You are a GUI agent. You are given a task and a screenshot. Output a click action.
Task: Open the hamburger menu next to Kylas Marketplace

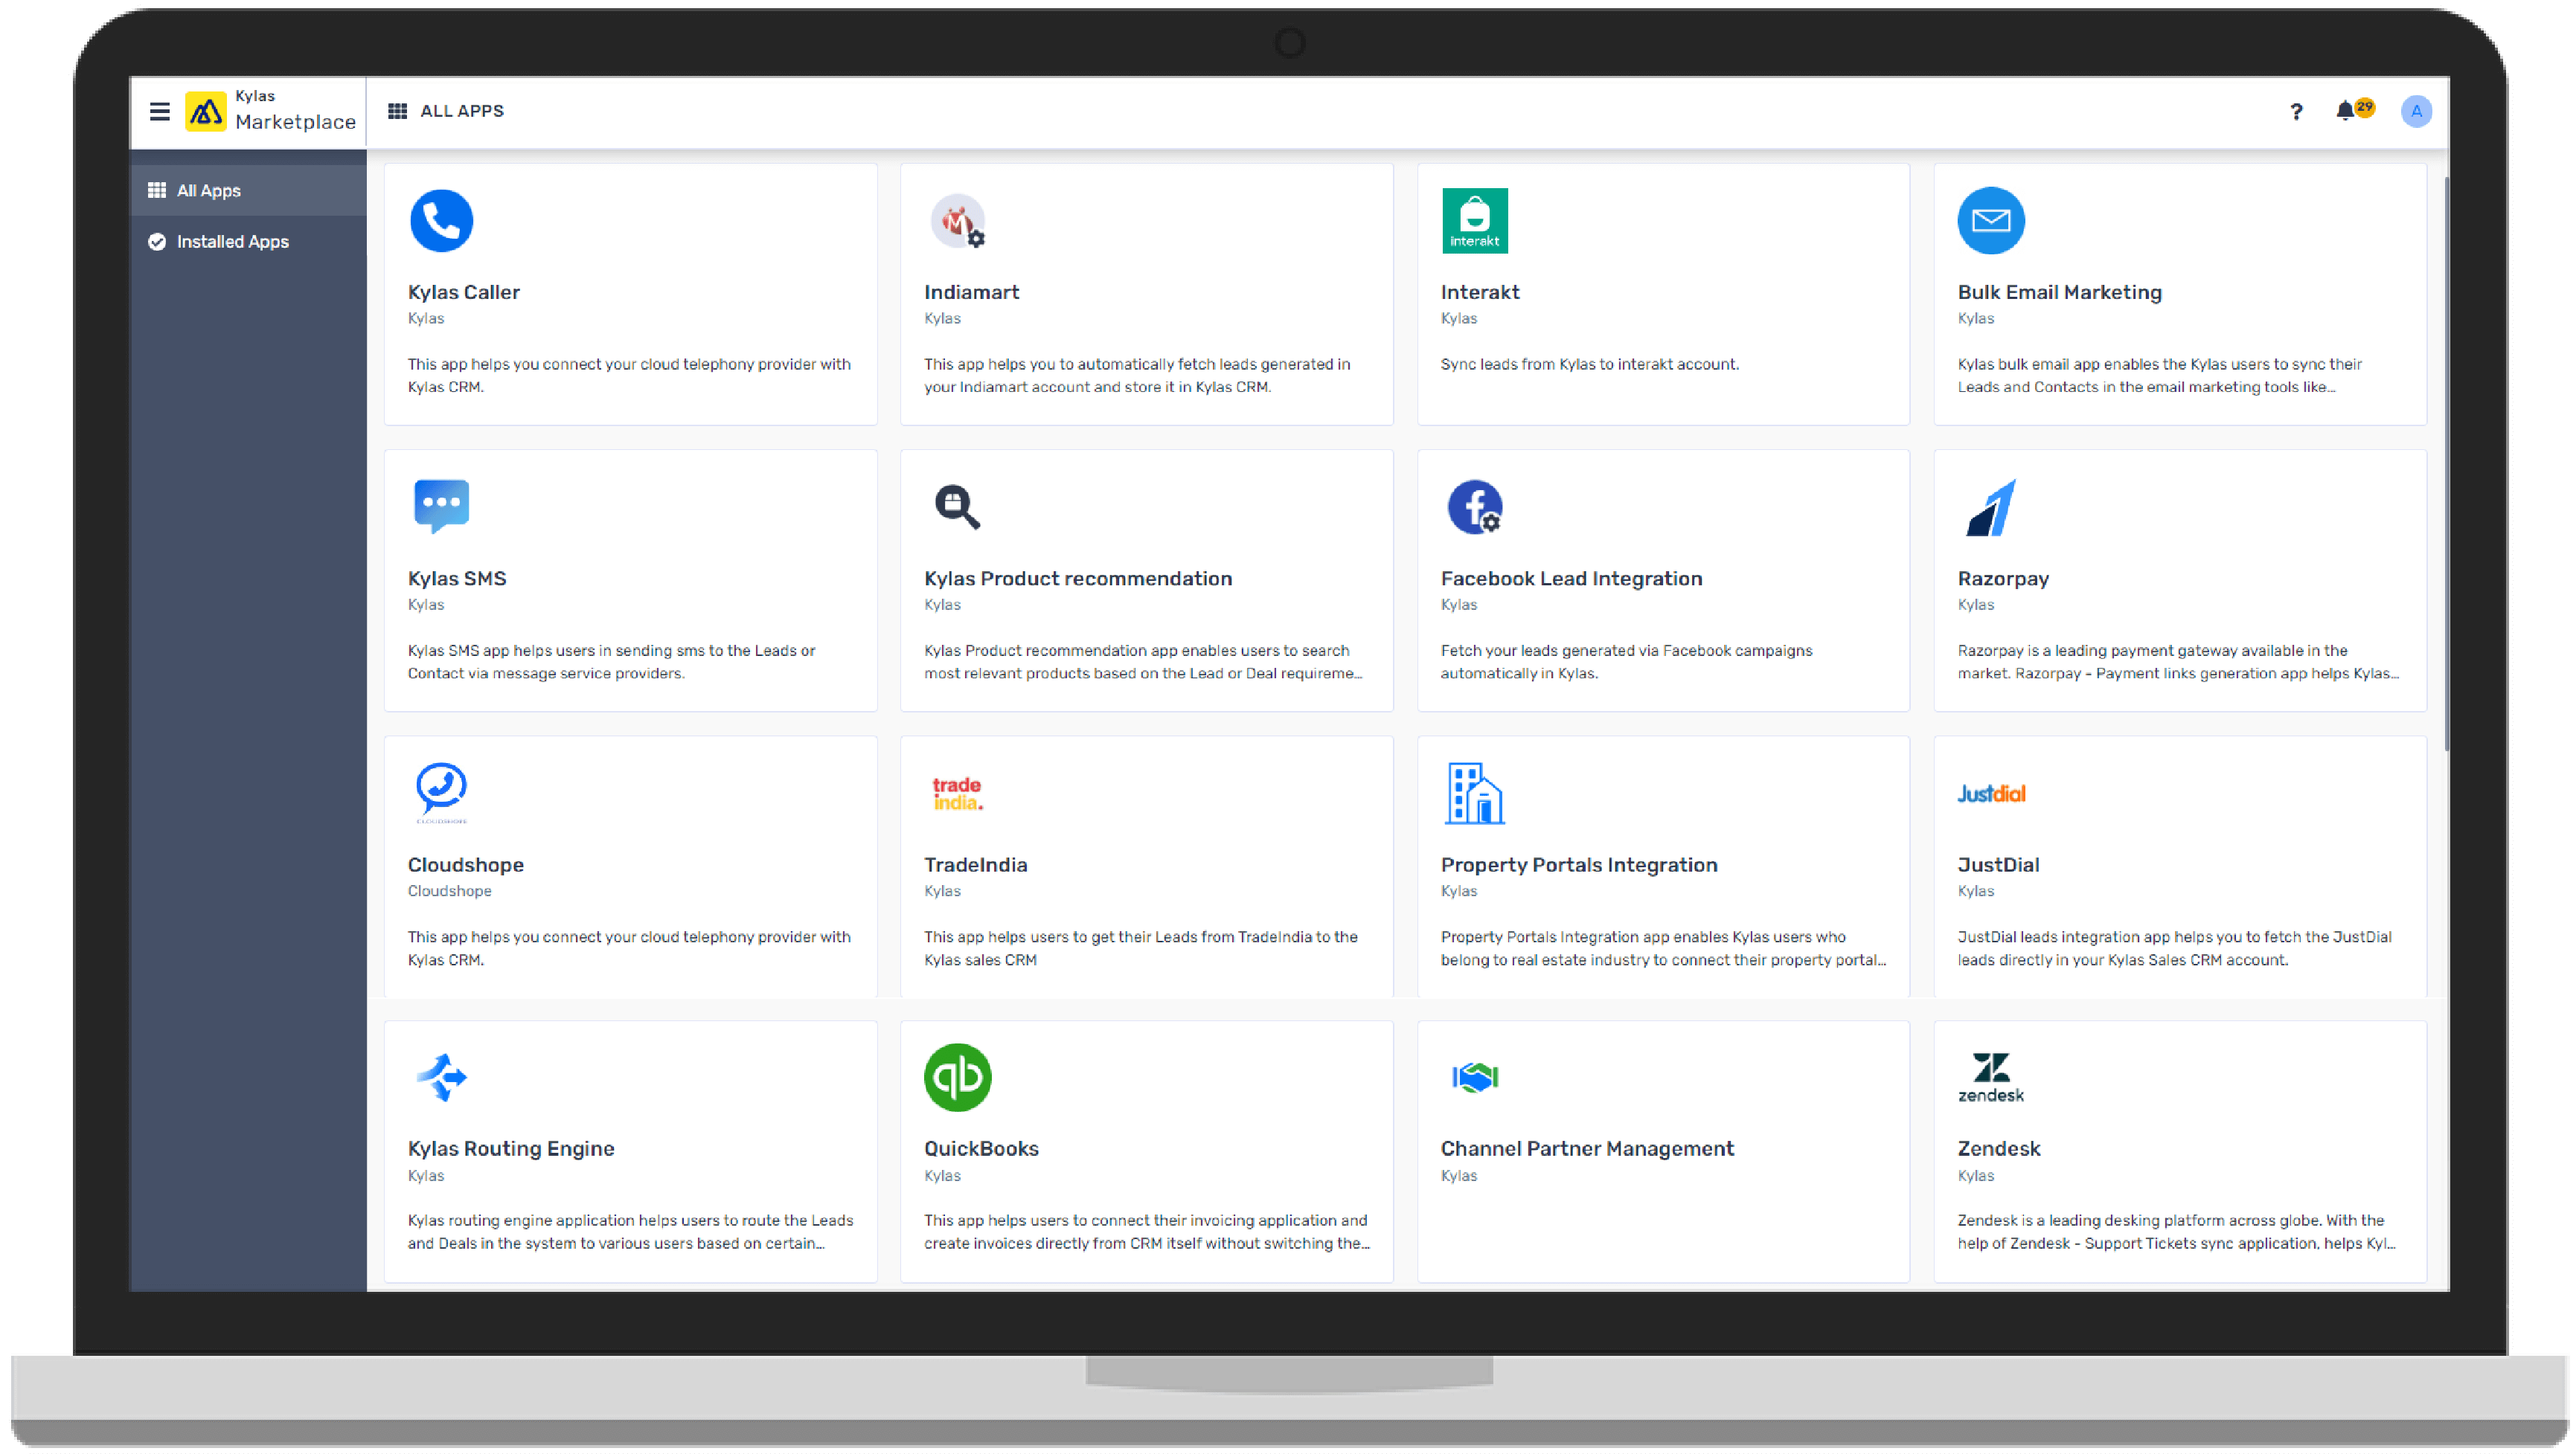click(x=160, y=111)
